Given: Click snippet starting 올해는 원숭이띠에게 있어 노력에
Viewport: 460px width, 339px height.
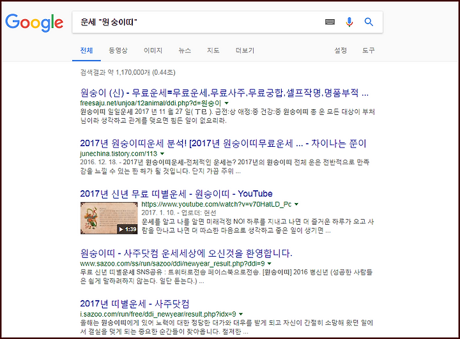Looking at the screenshot, I should tap(227, 327).
